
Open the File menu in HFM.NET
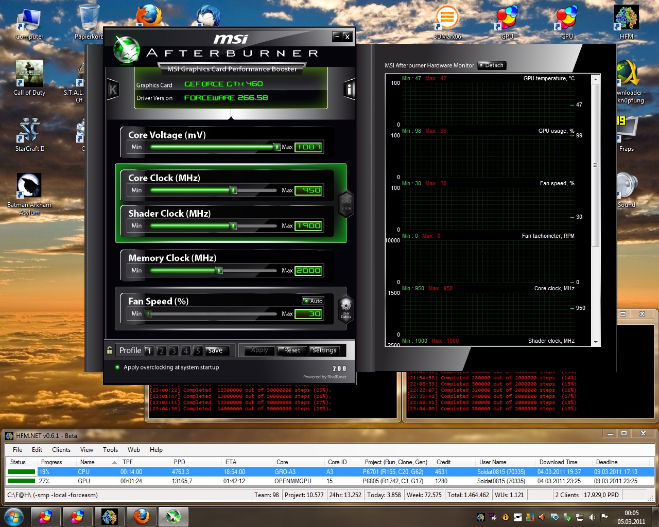coord(18,450)
